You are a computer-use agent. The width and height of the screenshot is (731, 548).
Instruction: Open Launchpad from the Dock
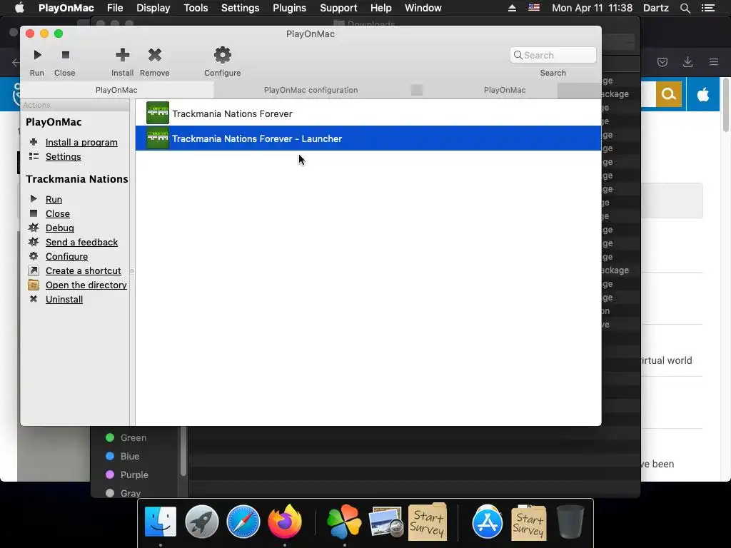click(x=202, y=522)
